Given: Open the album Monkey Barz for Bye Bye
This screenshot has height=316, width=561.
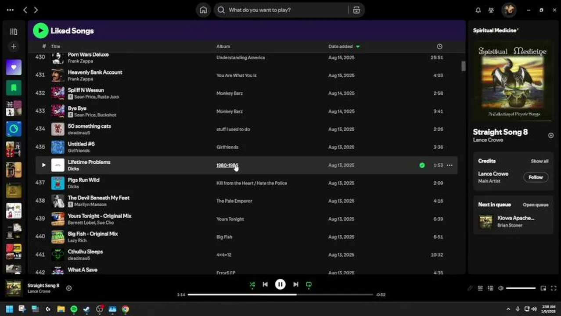Looking at the screenshot, I should (x=230, y=111).
